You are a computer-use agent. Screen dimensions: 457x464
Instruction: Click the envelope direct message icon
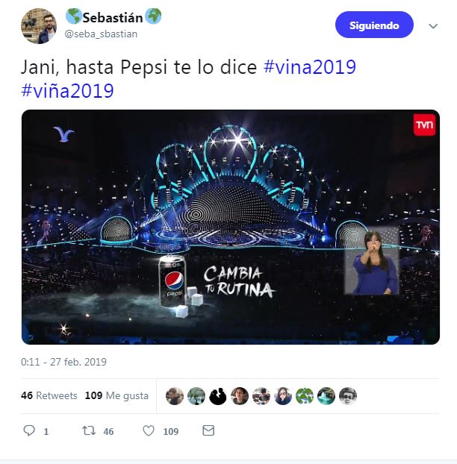208,431
